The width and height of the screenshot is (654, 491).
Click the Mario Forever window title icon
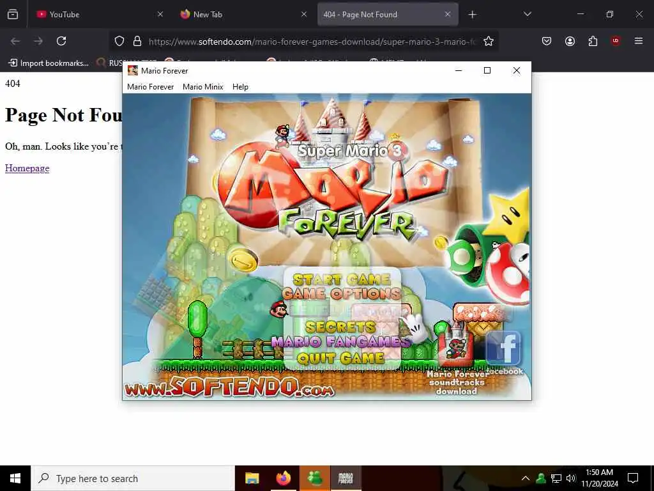point(133,70)
